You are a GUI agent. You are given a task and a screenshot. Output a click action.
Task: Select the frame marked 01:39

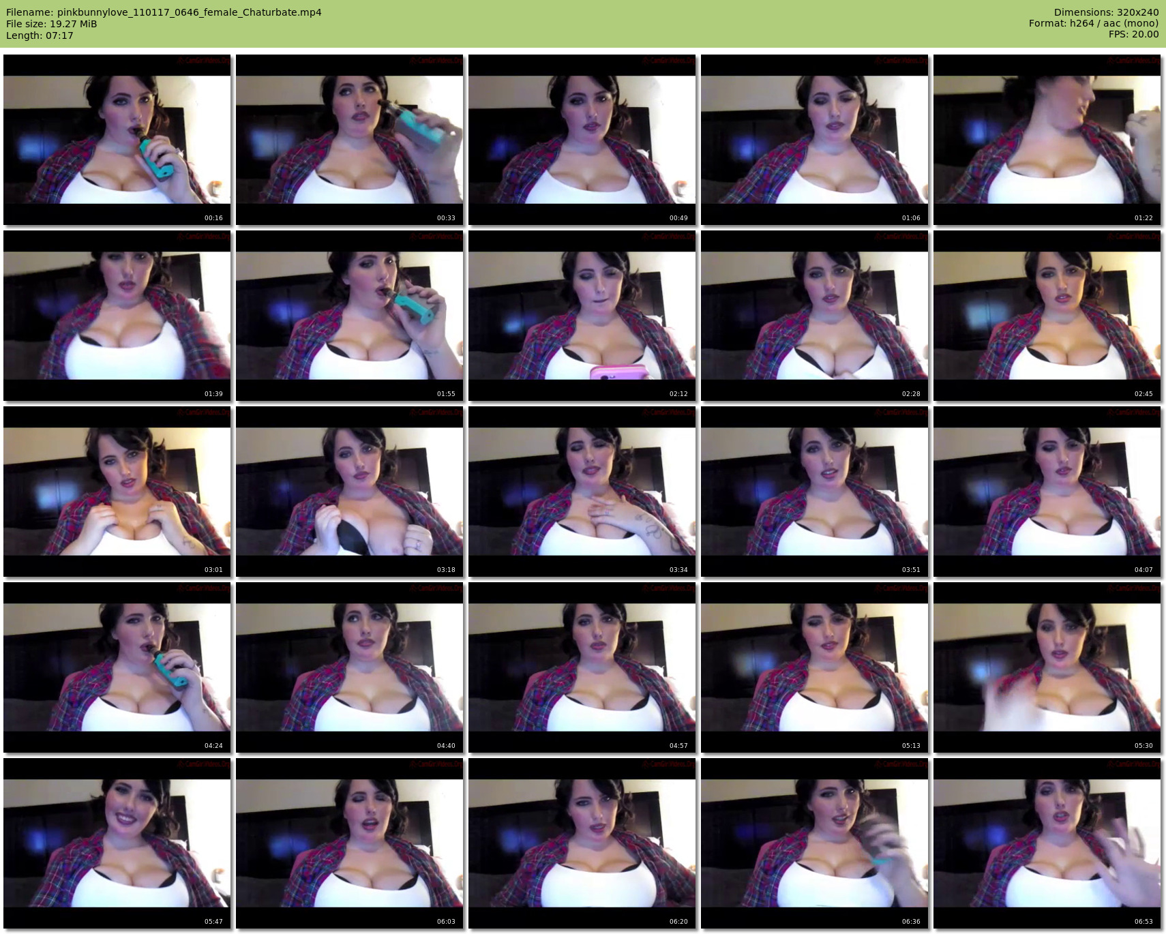[117, 316]
